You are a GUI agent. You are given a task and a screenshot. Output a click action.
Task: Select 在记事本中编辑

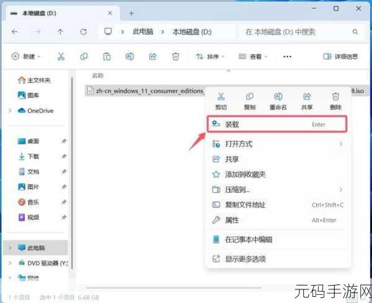point(277,239)
